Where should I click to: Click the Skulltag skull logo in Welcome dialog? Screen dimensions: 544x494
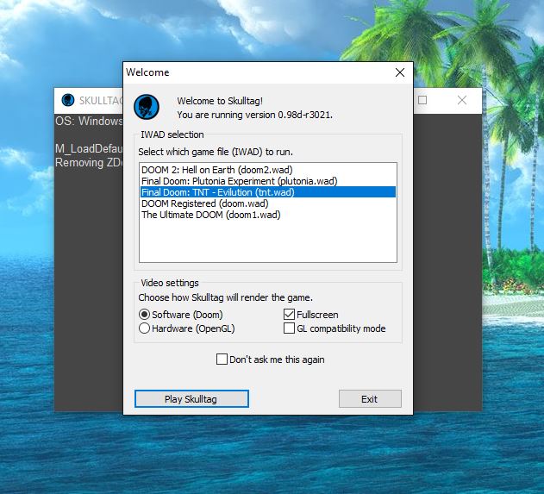pos(147,107)
